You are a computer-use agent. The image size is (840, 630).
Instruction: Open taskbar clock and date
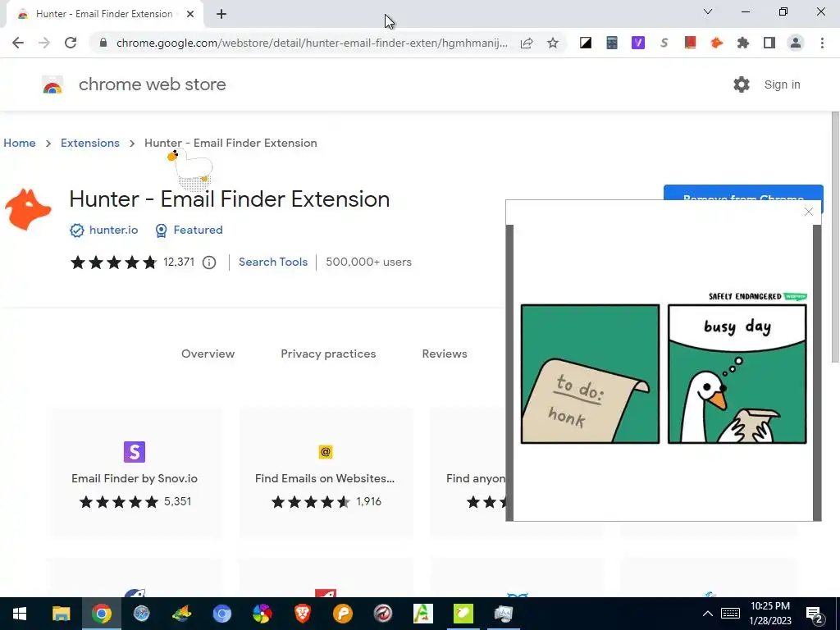[769, 614]
